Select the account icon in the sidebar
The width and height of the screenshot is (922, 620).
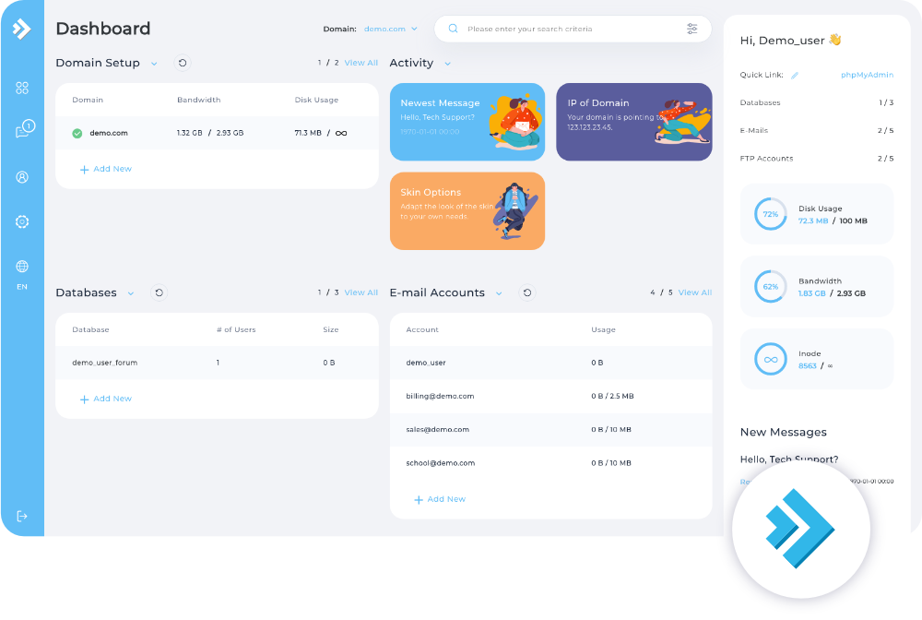20,177
